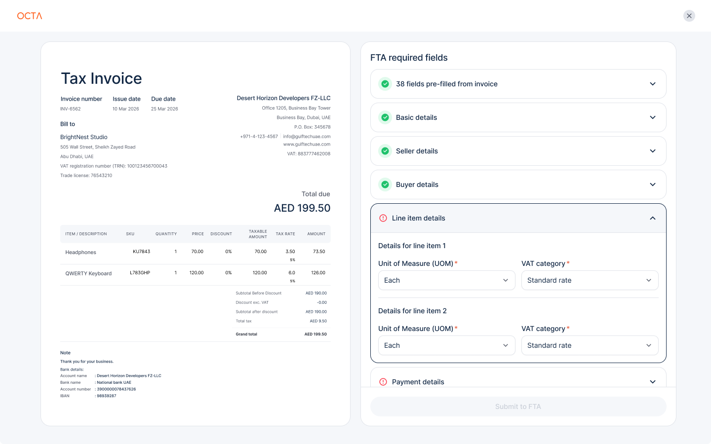
Task: Select the invoice number INV-6562
Action: [x=71, y=109]
